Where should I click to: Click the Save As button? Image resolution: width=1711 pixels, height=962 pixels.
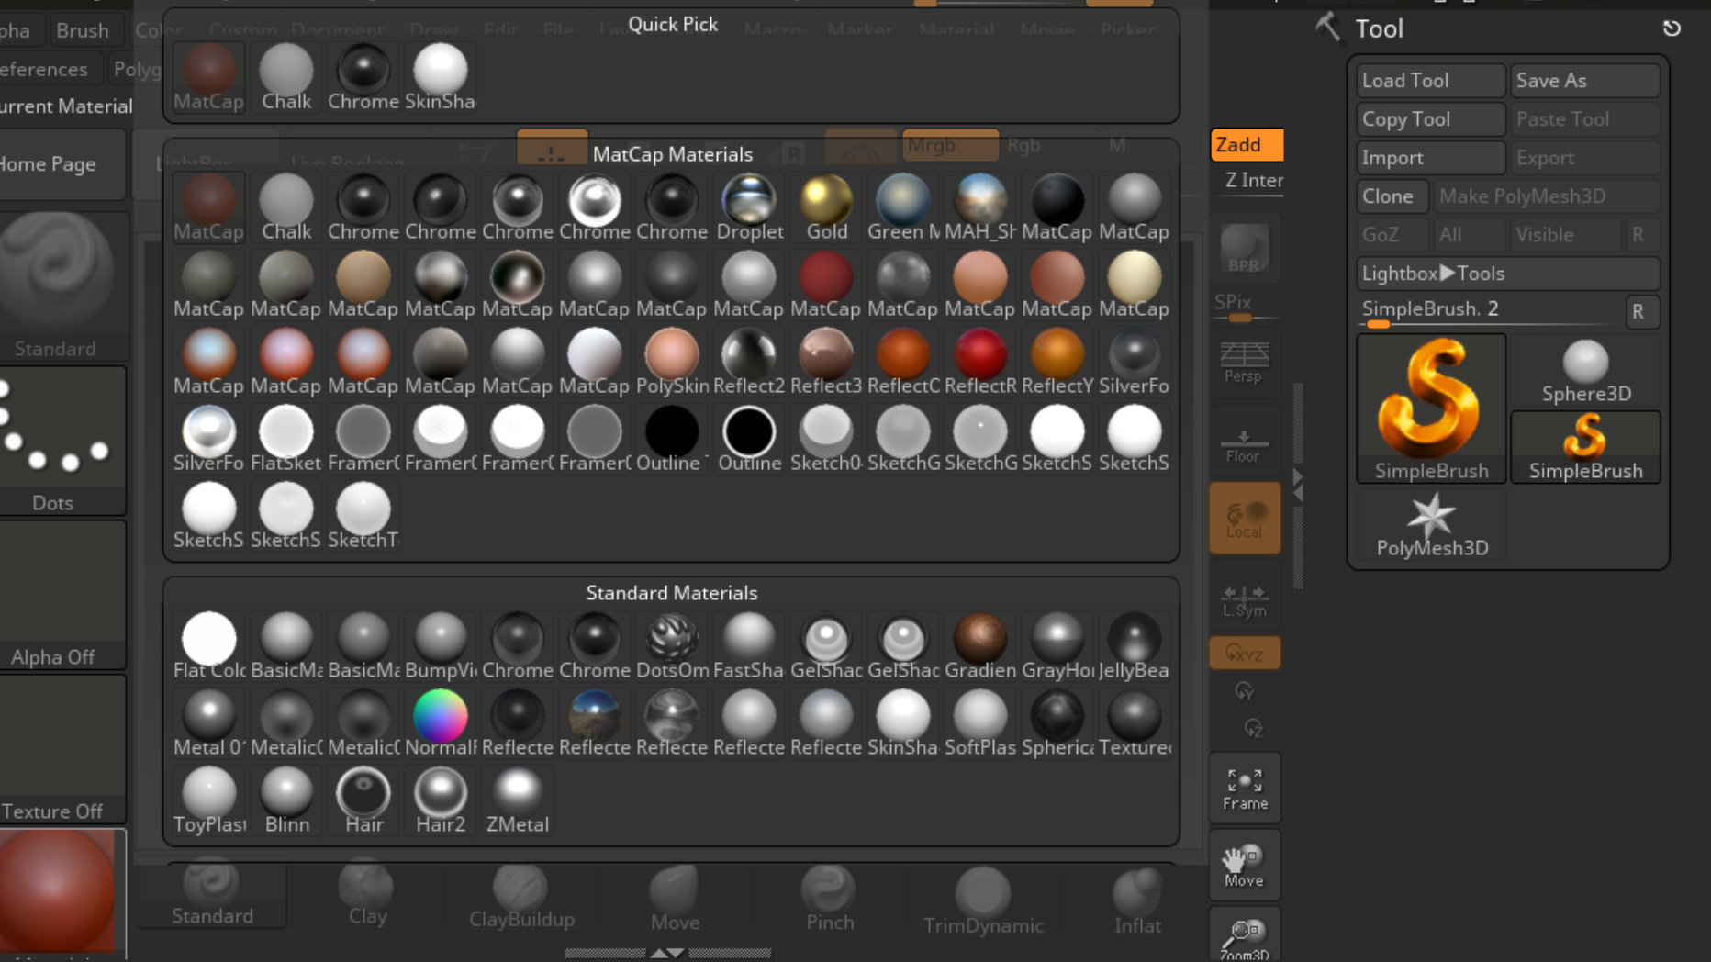[x=1585, y=80]
